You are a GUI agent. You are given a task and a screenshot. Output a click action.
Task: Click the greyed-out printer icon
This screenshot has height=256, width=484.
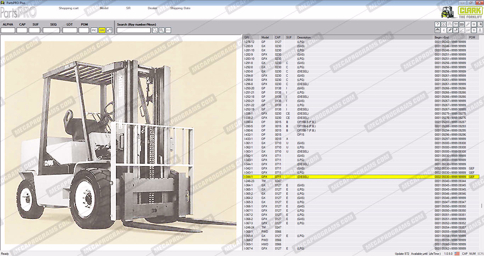point(450,24)
